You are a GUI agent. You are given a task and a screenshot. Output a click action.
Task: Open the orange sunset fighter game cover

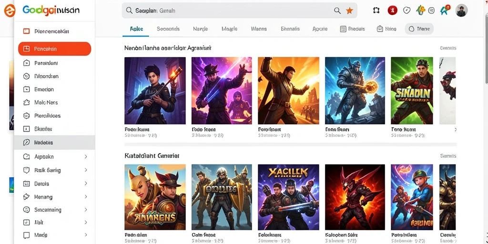[x=288, y=91]
